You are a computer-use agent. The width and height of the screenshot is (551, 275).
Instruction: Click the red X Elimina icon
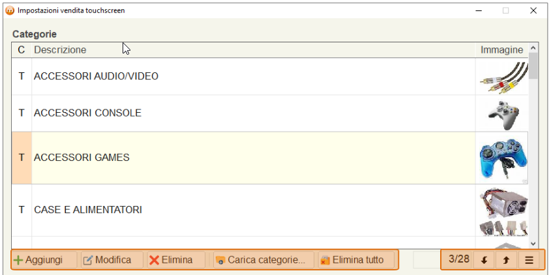pyautogui.click(x=154, y=260)
